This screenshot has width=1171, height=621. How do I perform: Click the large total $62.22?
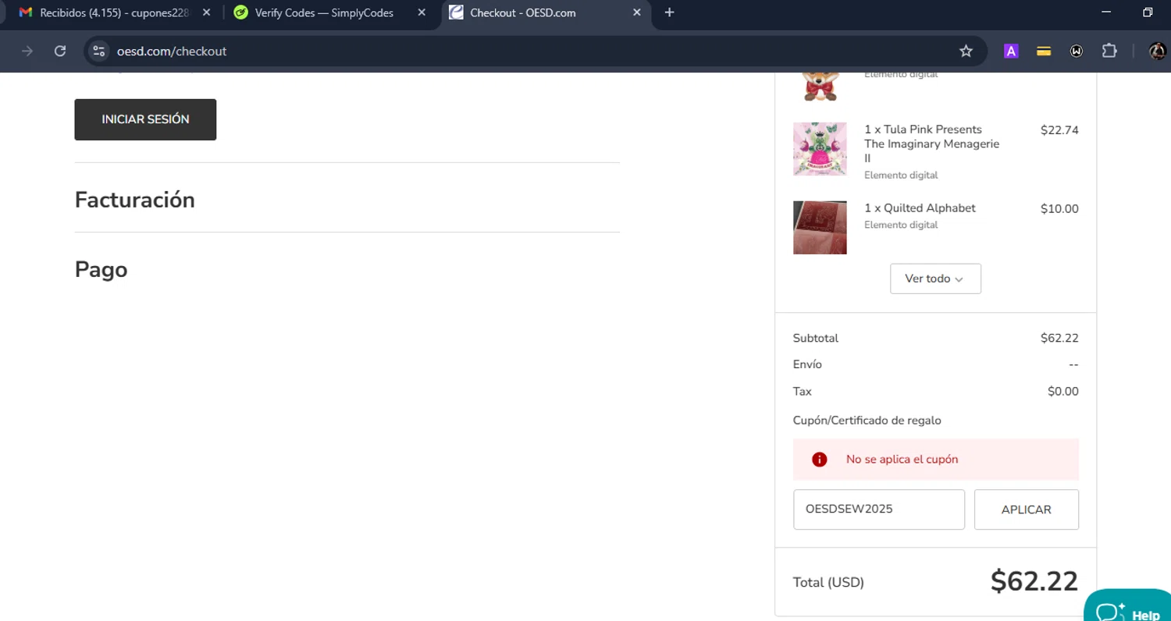tap(1034, 581)
